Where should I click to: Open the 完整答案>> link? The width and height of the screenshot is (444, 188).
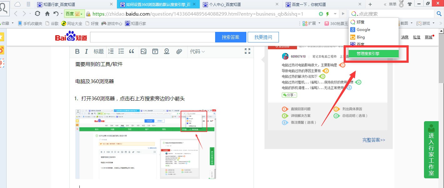[x=374, y=140]
